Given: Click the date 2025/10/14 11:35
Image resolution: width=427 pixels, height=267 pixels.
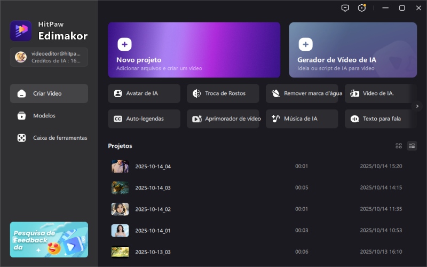Looking at the screenshot, I should (x=381, y=209).
